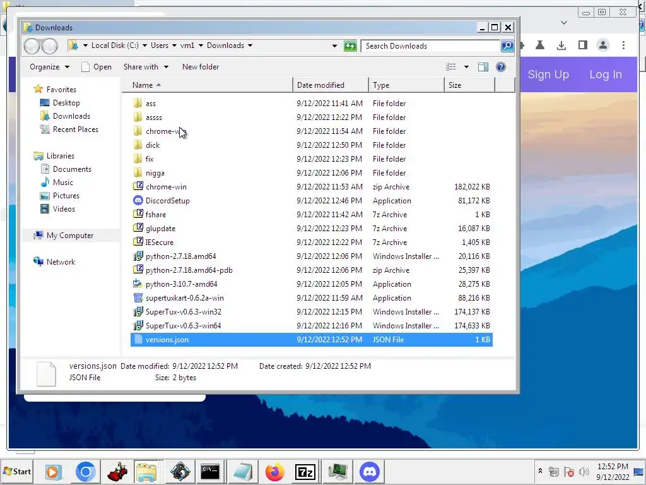Expand dropdown after Downloads breadcrumb
646x485 pixels.
coord(250,45)
